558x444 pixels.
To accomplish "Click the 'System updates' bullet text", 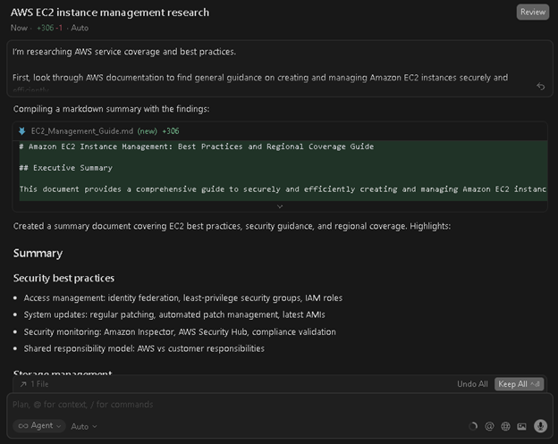I will pyautogui.click(x=174, y=314).
